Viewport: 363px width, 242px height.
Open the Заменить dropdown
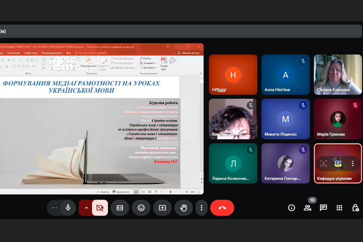tap(148, 63)
